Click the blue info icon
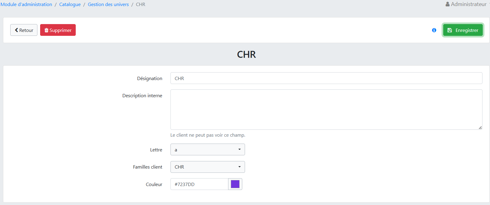Screen dimensions: 490x205 pos(434,30)
